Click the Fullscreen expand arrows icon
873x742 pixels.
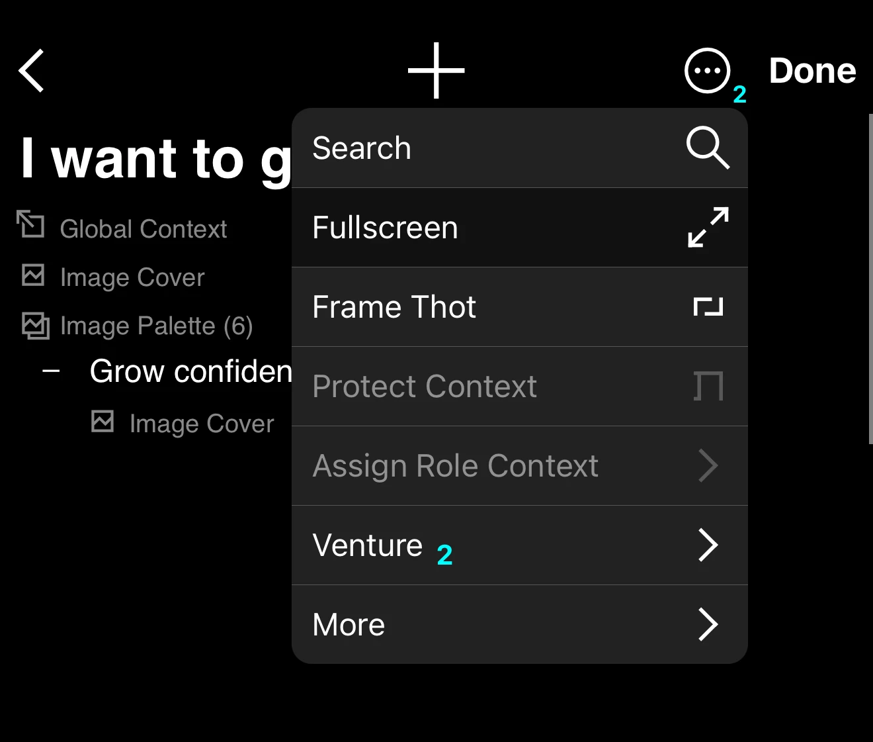(708, 227)
